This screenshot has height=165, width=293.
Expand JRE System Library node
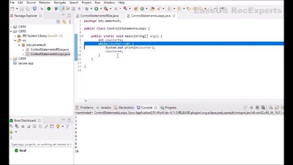pyautogui.click(x=15, y=36)
